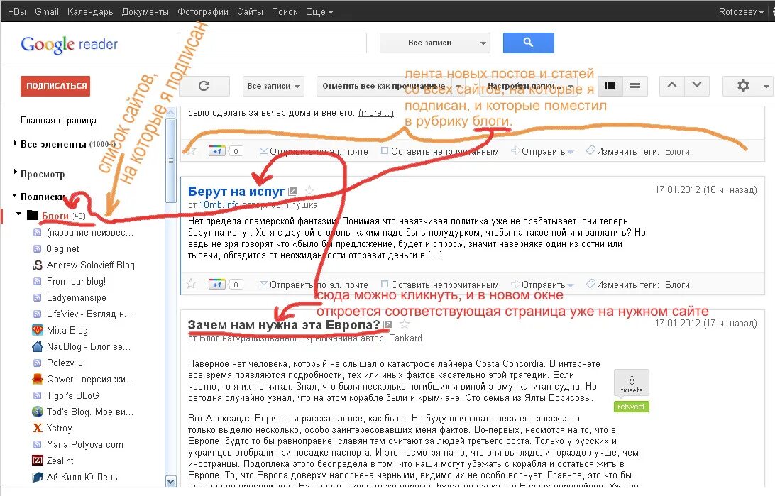The image size is (775, 496).
Task: Select Yana Polyova.com subscription
Action: [85, 444]
